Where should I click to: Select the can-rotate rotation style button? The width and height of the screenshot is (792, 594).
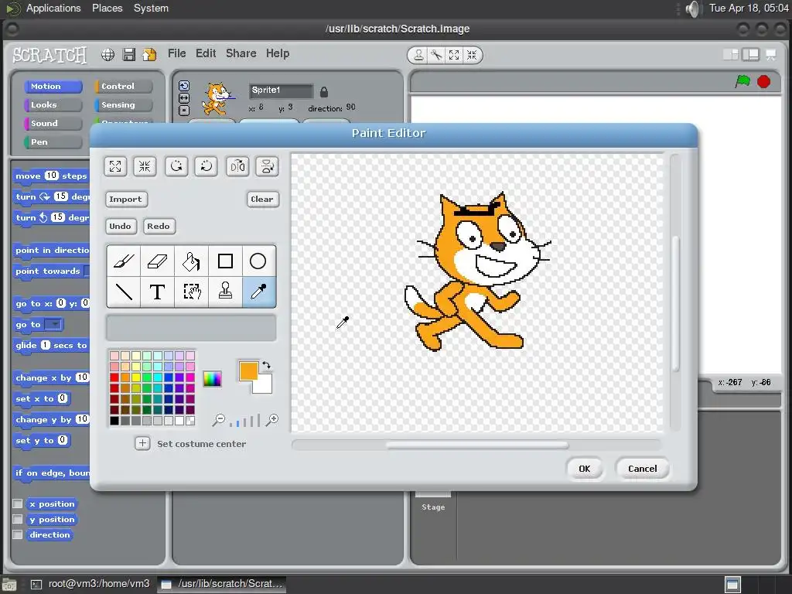184,86
